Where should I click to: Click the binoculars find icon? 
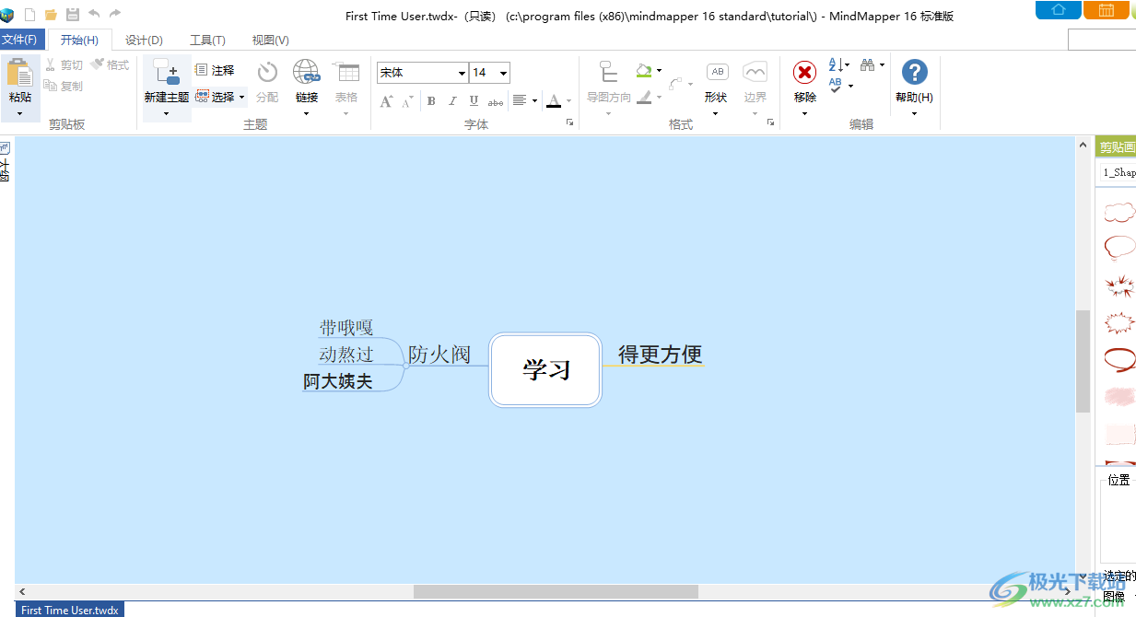(867, 64)
